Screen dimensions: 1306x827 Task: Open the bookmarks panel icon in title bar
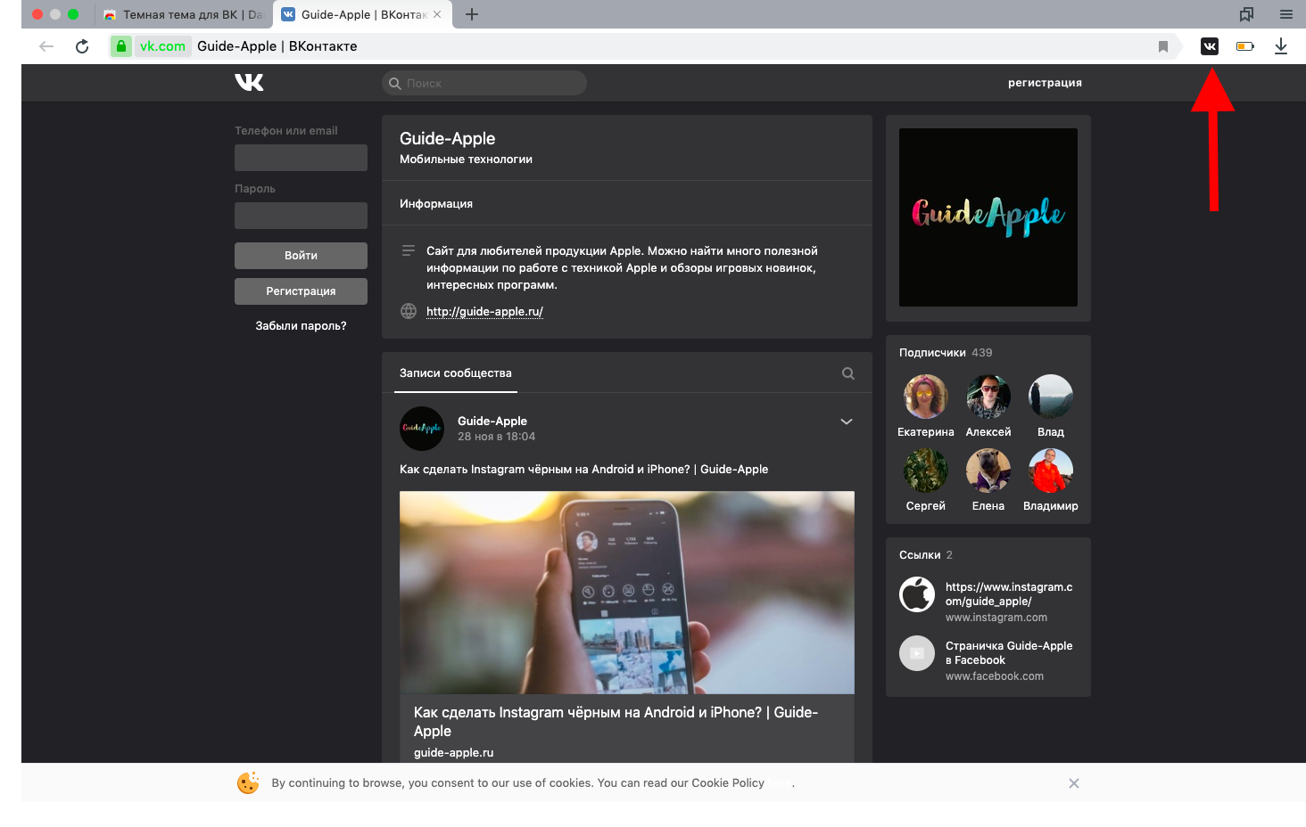pos(1246,14)
